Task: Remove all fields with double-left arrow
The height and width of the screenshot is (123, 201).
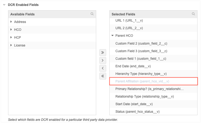Action: tap(103, 76)
